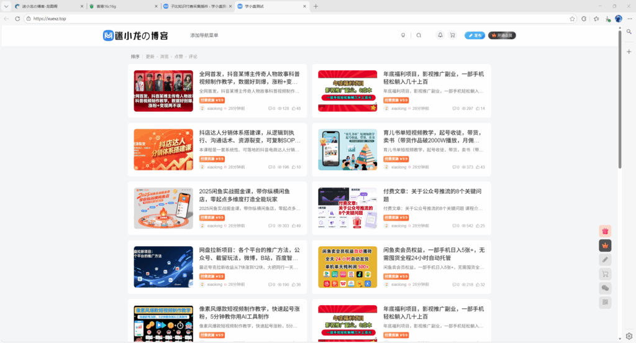Open the 闲鱼卖会员权益 yellow thumbnail
This screenshot has height=343, width=636.
pyautogui.click(x=348, y=267)
